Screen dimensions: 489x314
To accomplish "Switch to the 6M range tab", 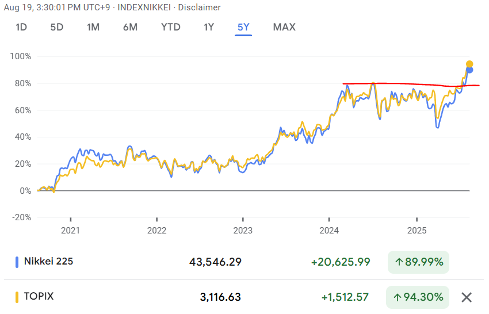I will point(130,27).
